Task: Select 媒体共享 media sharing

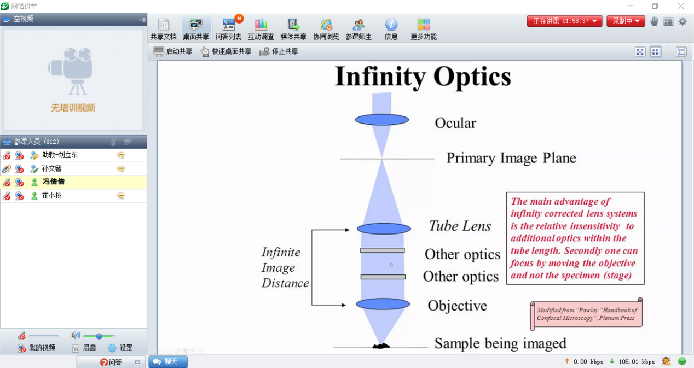Action: coord(293,29)
